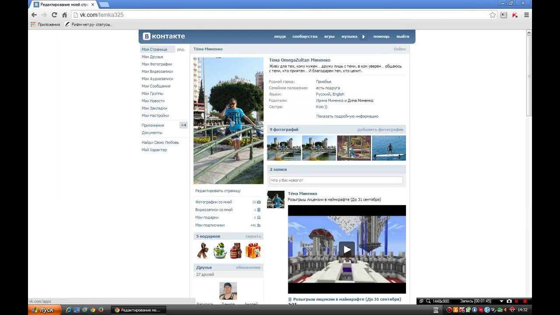Click browser back arrow
Screen dimensions: 560x315
34,15
